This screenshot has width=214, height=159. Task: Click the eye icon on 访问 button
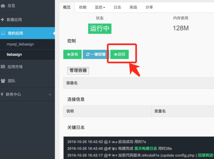coord(115,54)
